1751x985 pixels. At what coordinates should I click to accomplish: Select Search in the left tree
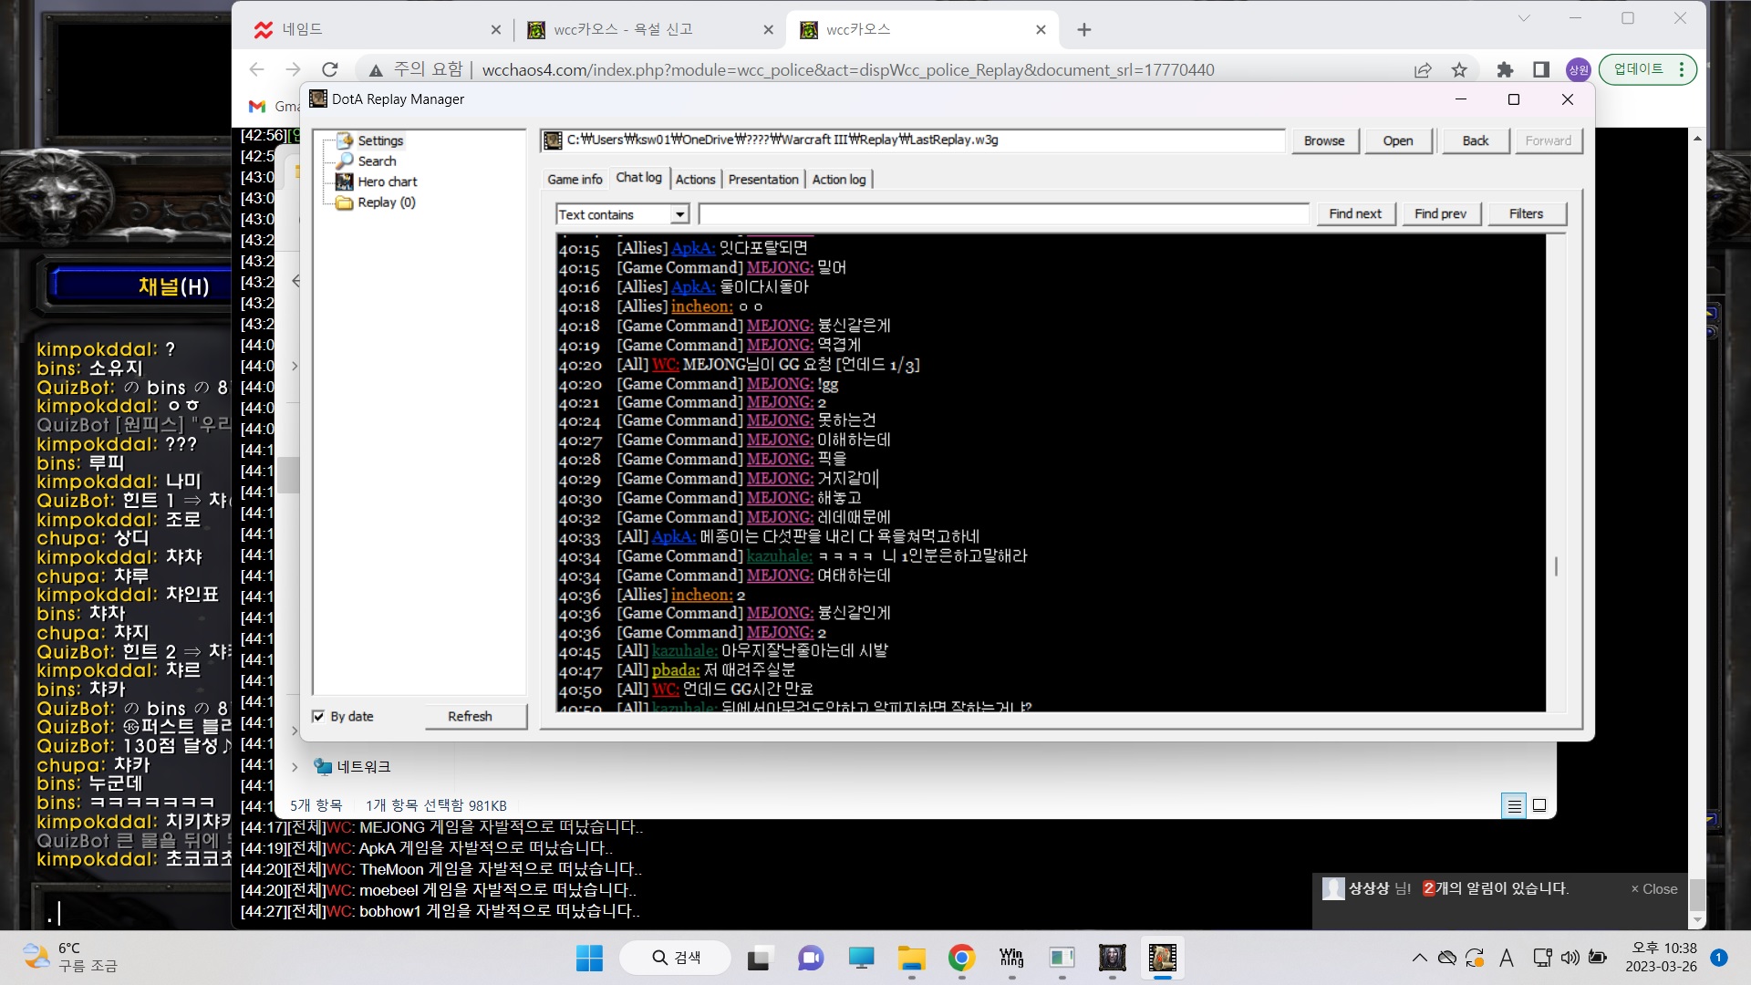click(377, 161)
